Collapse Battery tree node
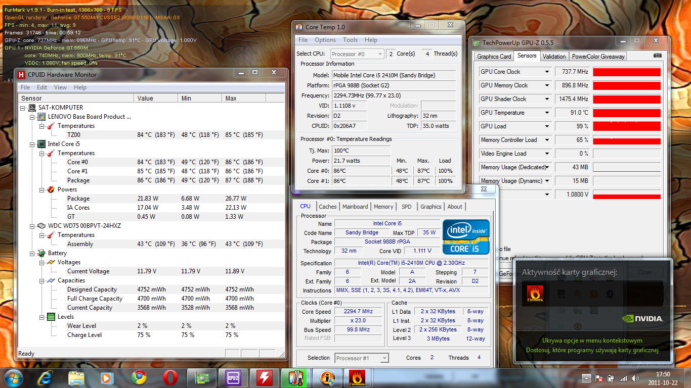691x388 pixels. pyautogui.click(x=32, y=253)
